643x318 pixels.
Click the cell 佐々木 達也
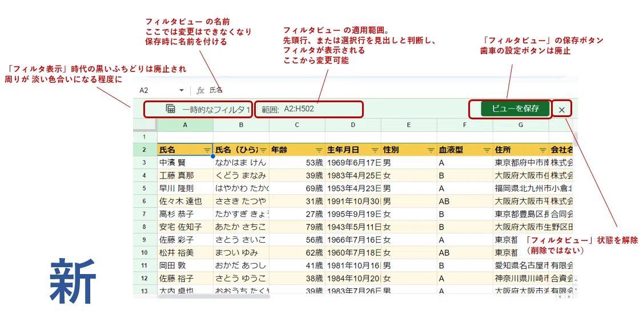coord(185,201)
